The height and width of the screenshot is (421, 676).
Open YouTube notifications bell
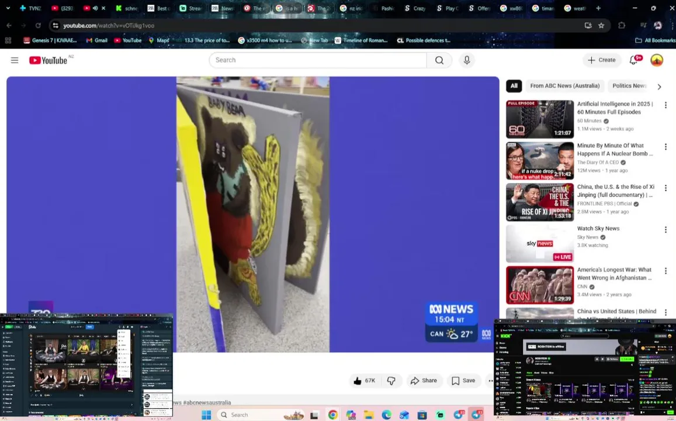[633, 60]
